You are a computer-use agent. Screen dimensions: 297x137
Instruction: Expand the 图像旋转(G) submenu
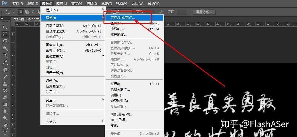[73, 56]
